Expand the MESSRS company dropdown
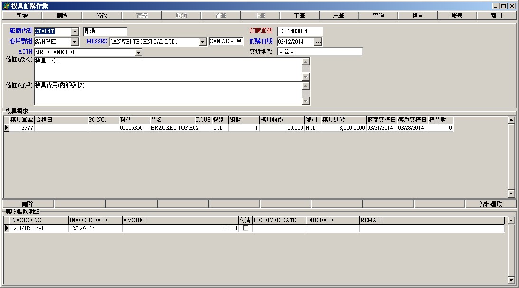This screenshot has width=519, height=288. (x=203, y=42)
